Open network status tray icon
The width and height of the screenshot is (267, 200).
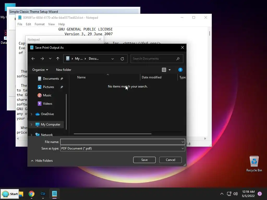point(229,194)
